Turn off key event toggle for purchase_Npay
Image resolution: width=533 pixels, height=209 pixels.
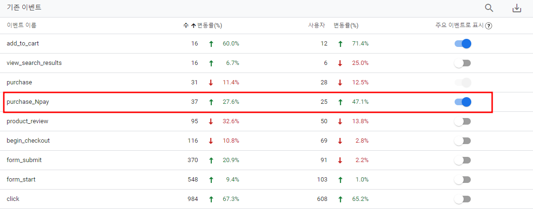[463, 102]
